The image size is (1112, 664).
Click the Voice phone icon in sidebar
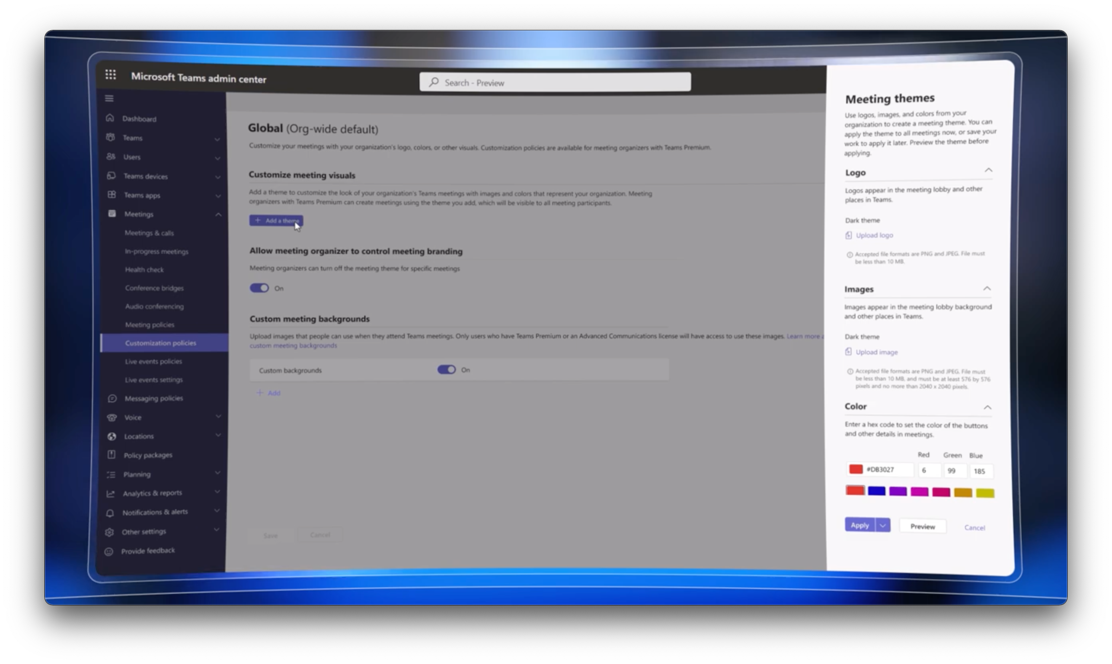[x=111, y=417]
